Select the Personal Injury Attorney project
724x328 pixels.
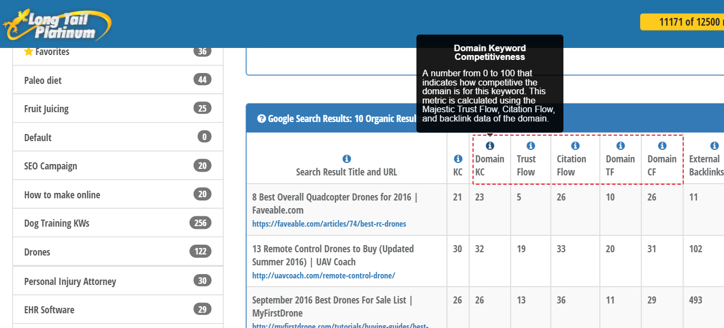coord(69,281)
